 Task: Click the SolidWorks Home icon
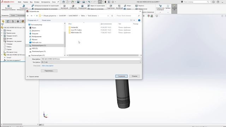coord(64,2)
